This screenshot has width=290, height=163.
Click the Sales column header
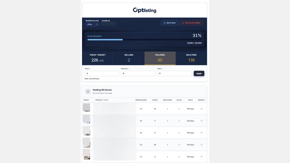click(179, 100)
